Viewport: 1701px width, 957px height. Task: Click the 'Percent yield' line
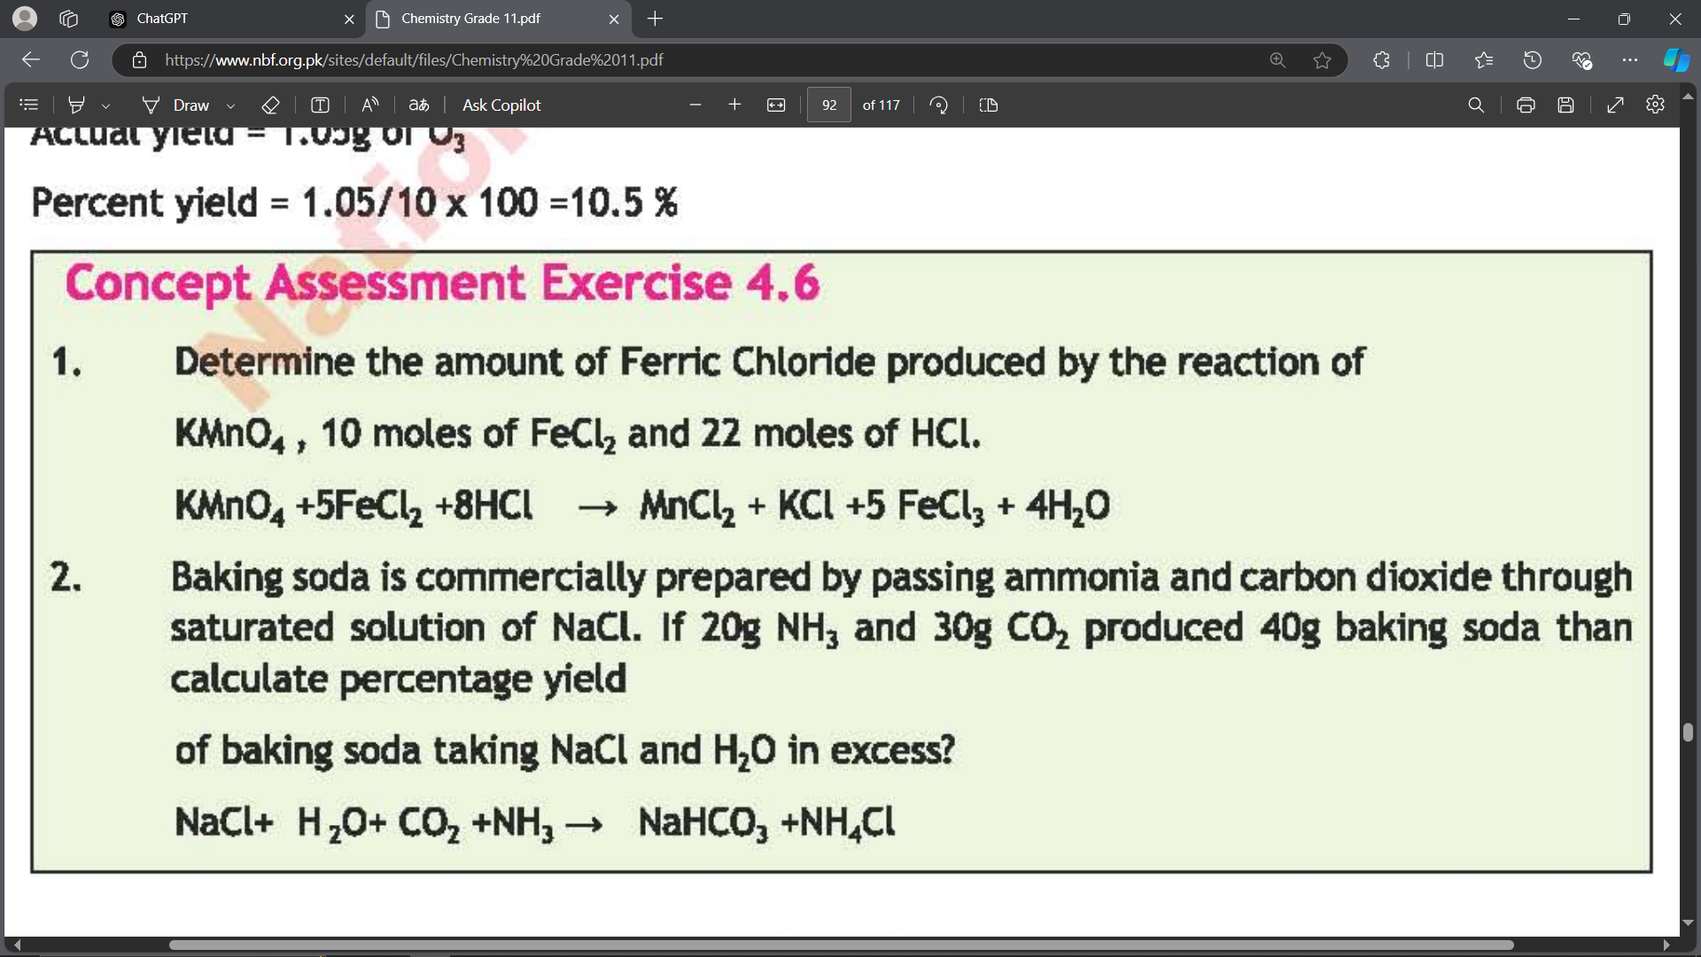pyautogui.click(x=354, y=203)
